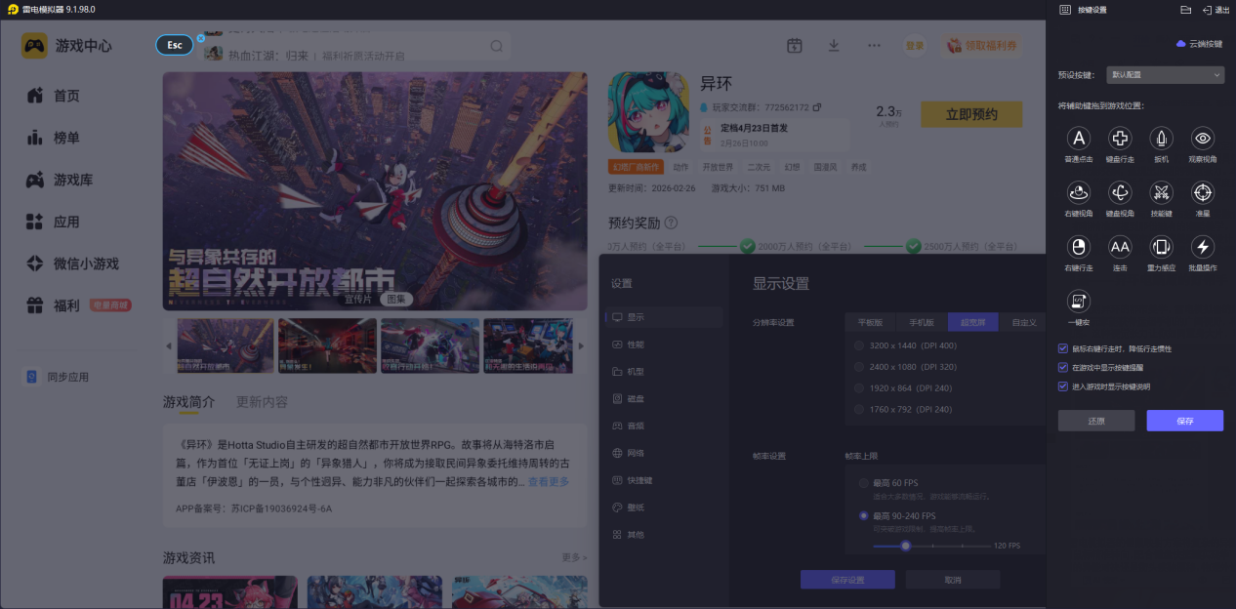Show the next screenshot thumbnails
This screenshot has width=1236, height=609.
pyautogui.click(x=581, y=345)
